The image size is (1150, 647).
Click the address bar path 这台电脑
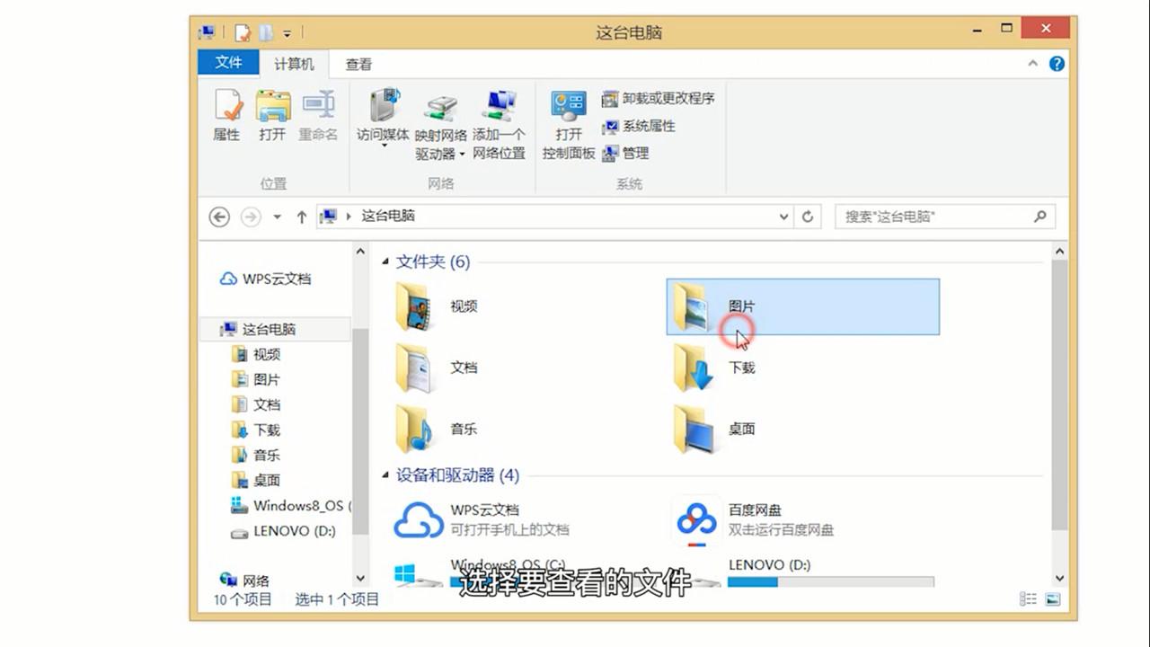click(388, 216)
